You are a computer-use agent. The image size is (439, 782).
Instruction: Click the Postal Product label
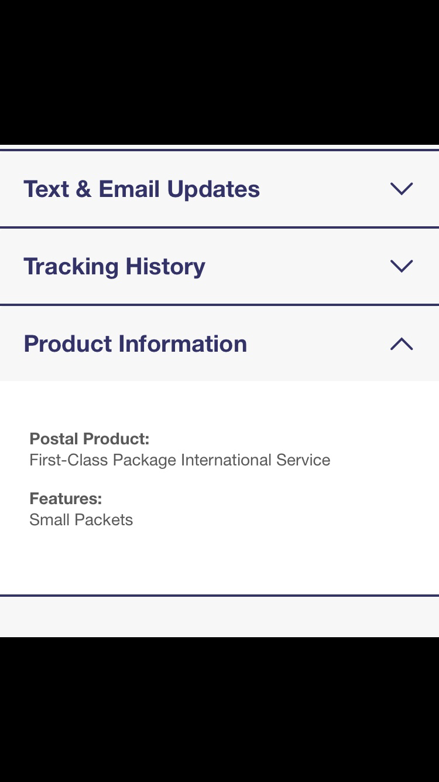[90, 438]
